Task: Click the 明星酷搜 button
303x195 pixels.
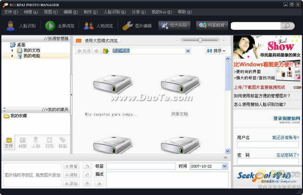Action: coord(212,25)
